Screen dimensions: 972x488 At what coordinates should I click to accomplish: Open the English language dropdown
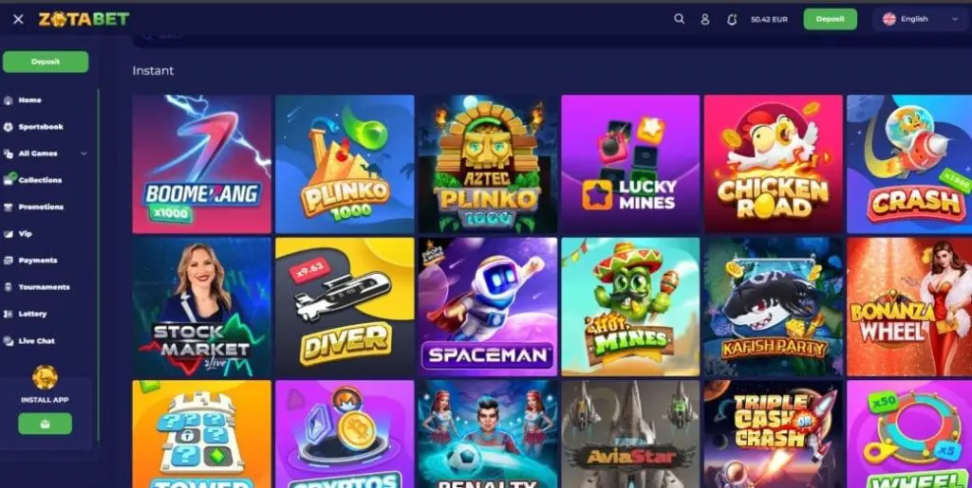(921, 19)
